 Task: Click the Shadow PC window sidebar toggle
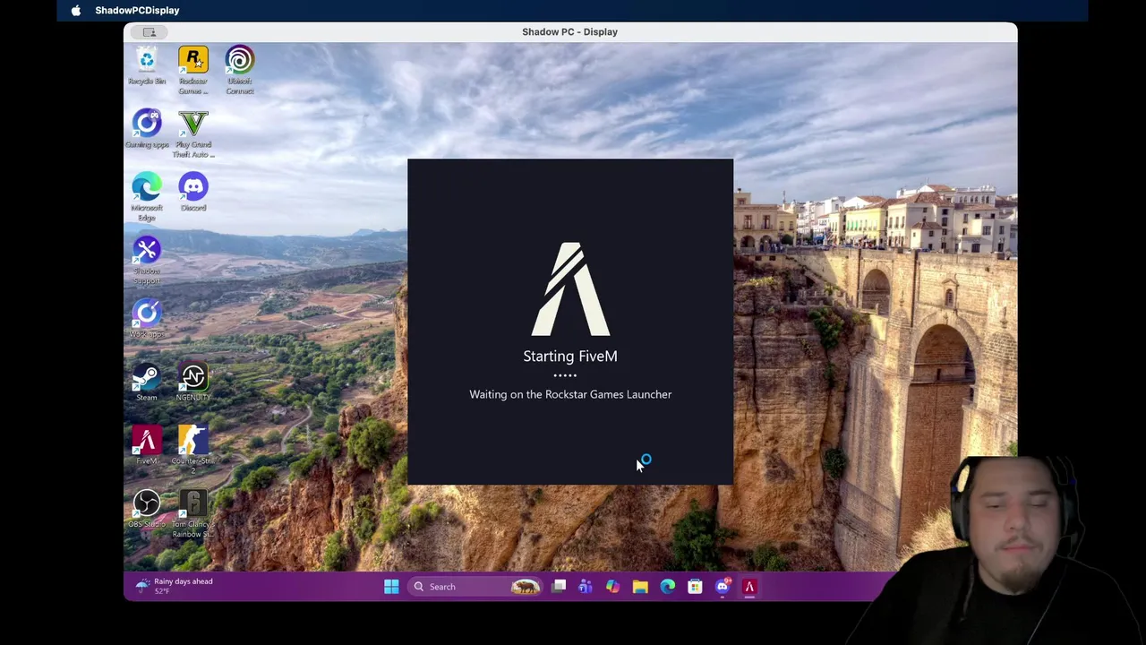tap(150, 32)
